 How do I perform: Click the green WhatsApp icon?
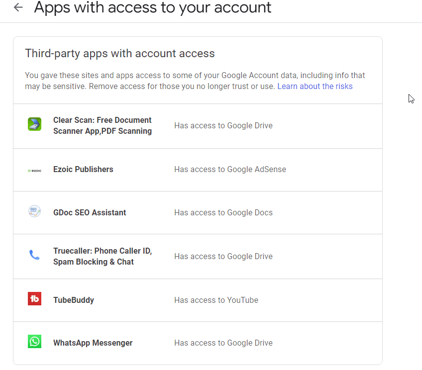pos(34,341)
